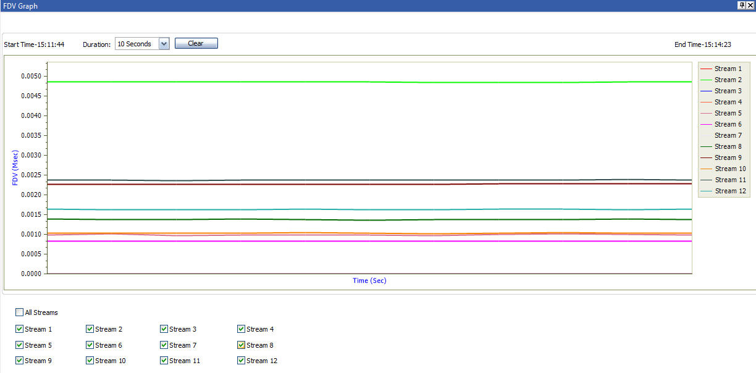Viewport: 756px width, 373px height.
Task: Uncheck the Stream 6 checkbox
Action: 90,345
